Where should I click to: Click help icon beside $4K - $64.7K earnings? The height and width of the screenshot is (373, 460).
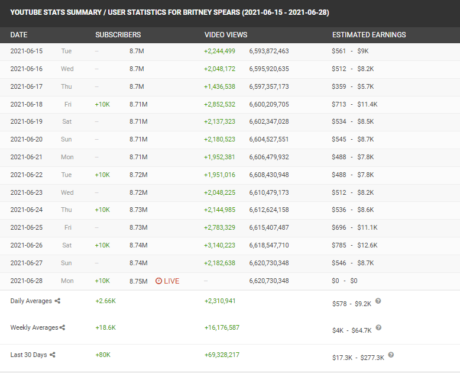coord(378,327)
